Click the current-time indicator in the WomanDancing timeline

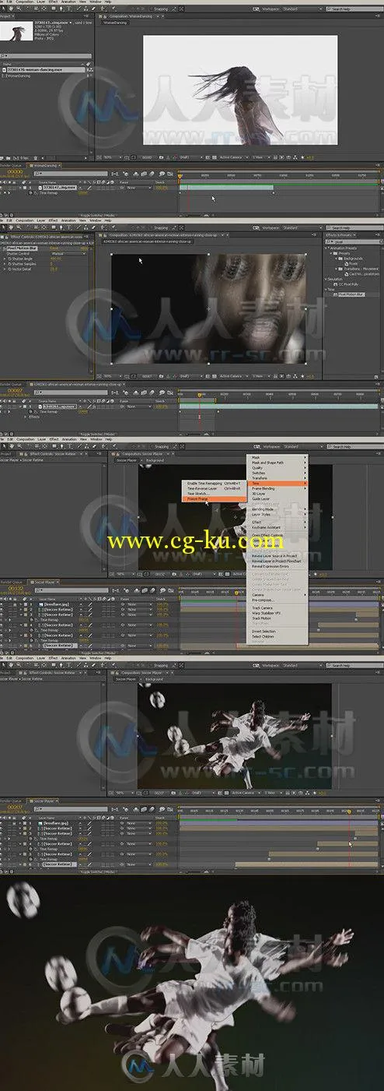180,176
